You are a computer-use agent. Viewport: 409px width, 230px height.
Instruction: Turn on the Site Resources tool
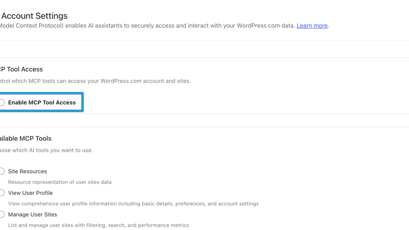pyautogui.click(x=1, y=171)
